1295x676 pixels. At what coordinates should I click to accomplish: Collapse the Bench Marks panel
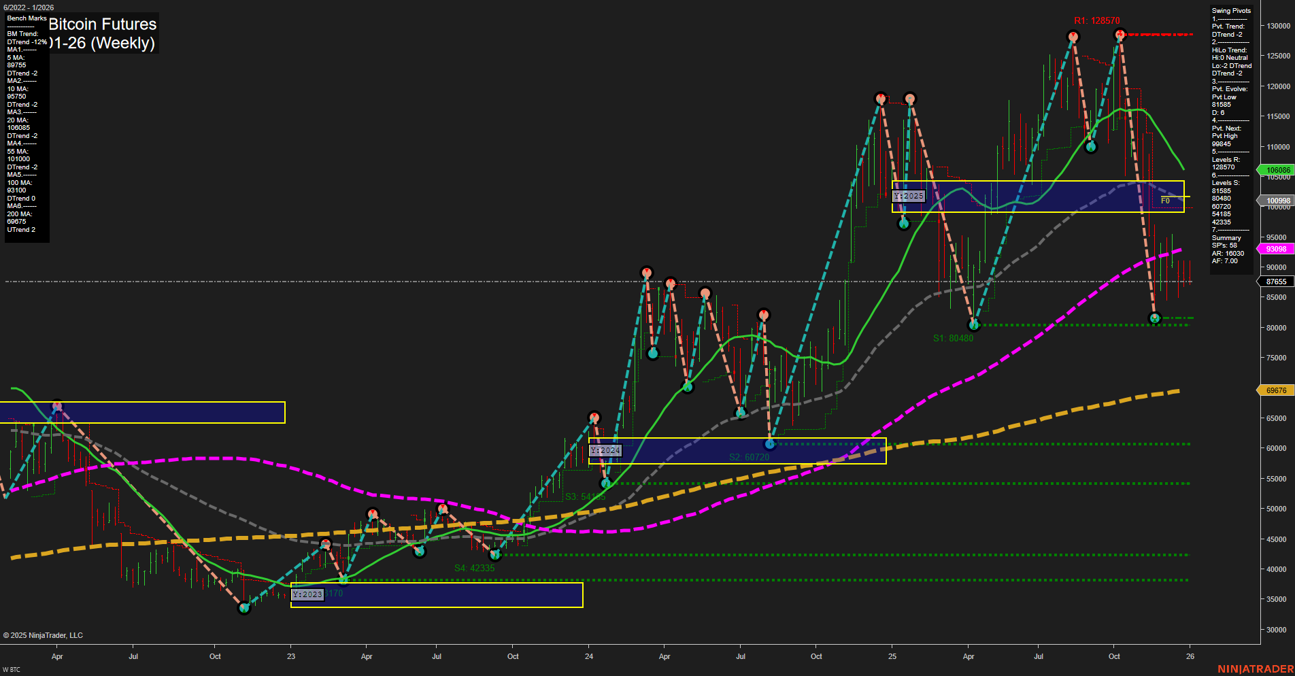pos(26,18)
